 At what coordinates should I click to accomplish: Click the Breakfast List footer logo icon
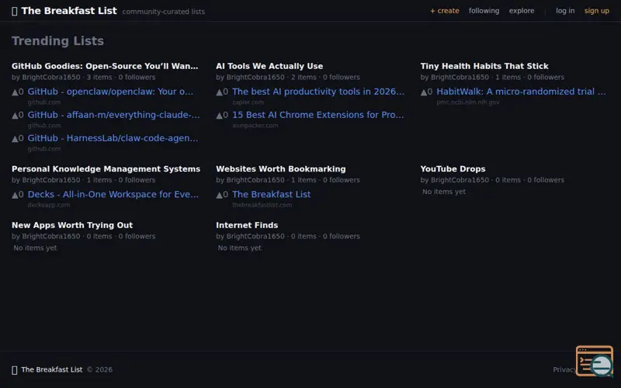pos(15,370)
